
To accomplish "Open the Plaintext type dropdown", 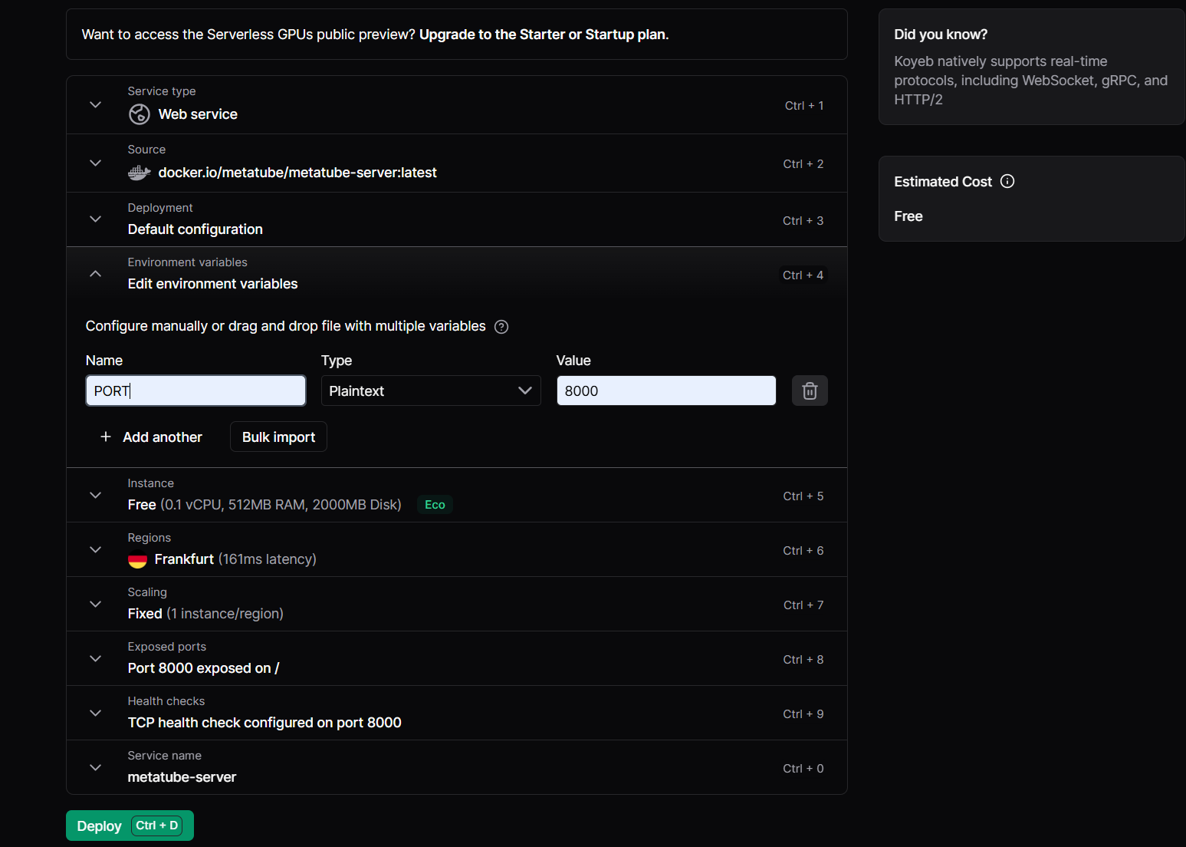I will (431, 391).
